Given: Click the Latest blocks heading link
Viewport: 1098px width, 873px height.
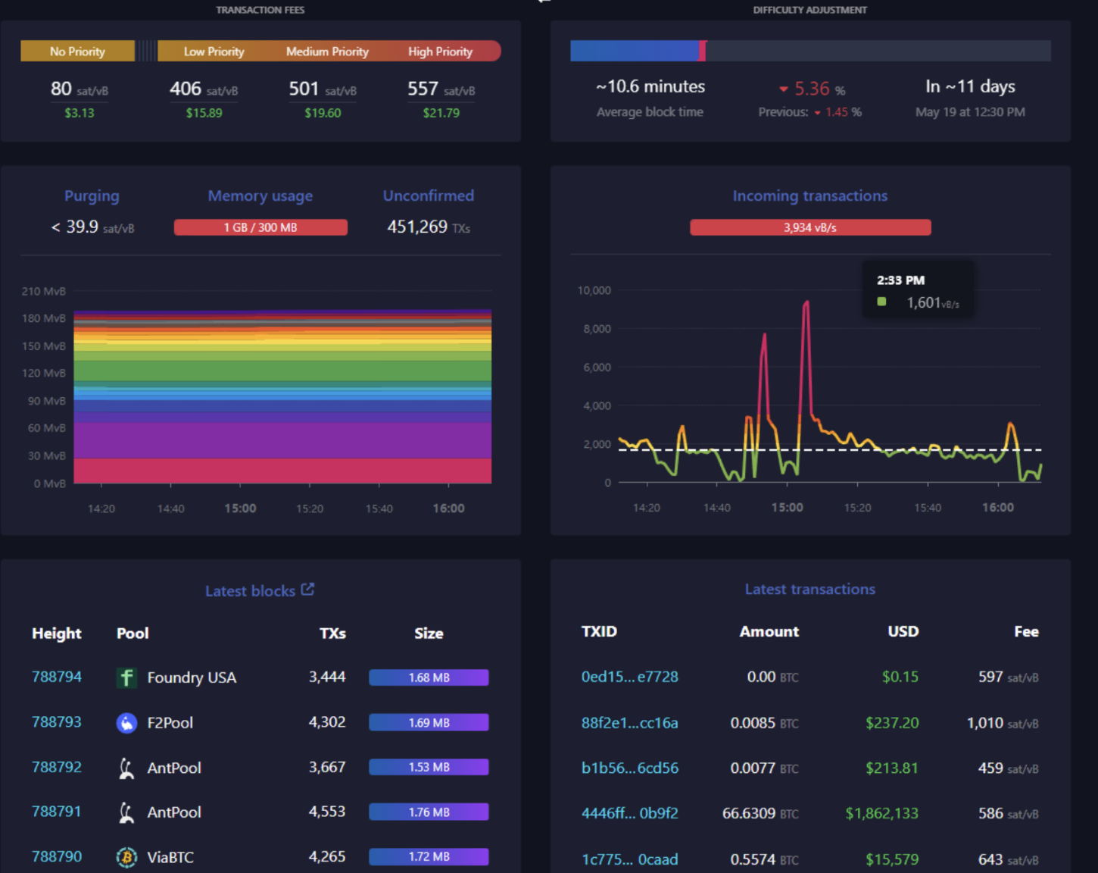Looking at the screenshot, I should coord(250,591).
